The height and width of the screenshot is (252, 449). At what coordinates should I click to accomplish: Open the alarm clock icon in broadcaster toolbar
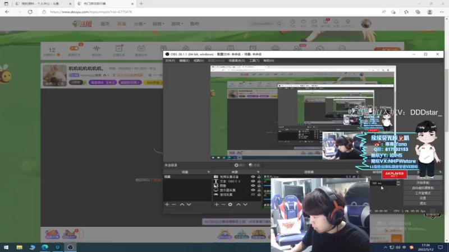253,48
